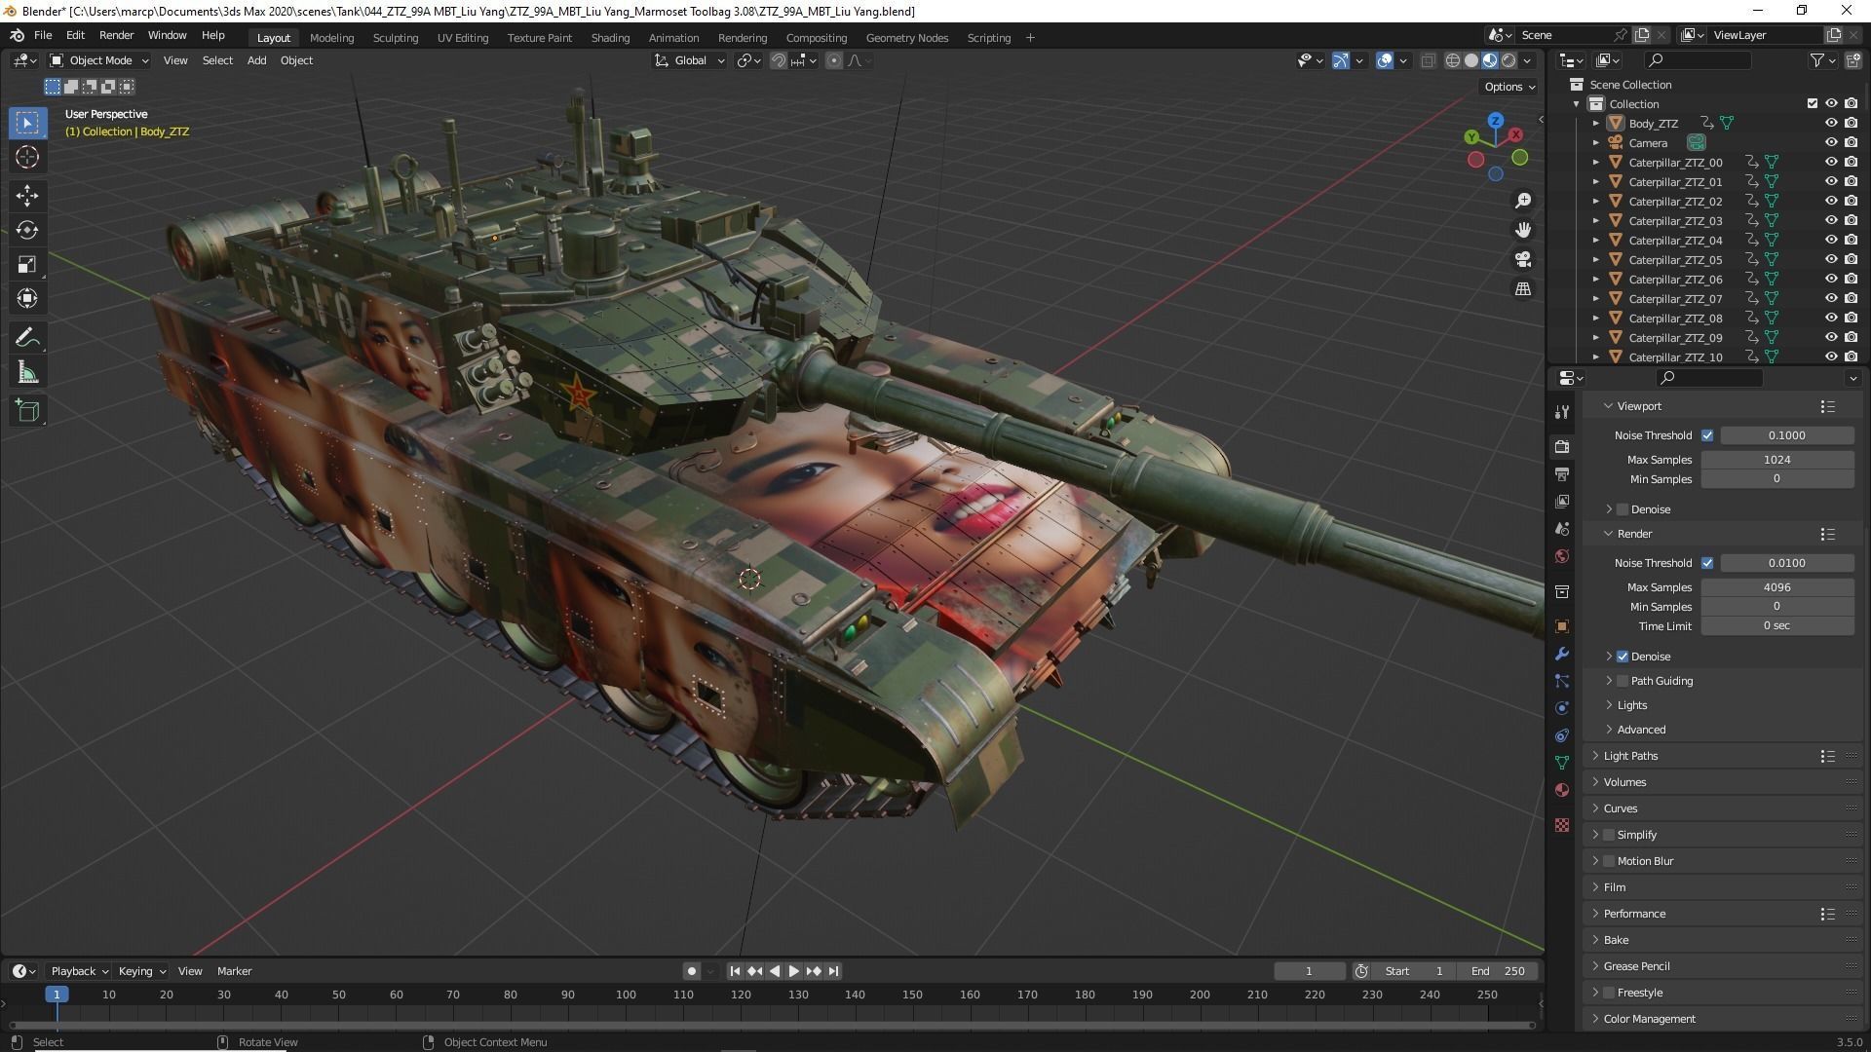Screen dimensions: 1871x1052
Task: Select the Move tool
Action: pyautogui.click(x=27, y=196)
